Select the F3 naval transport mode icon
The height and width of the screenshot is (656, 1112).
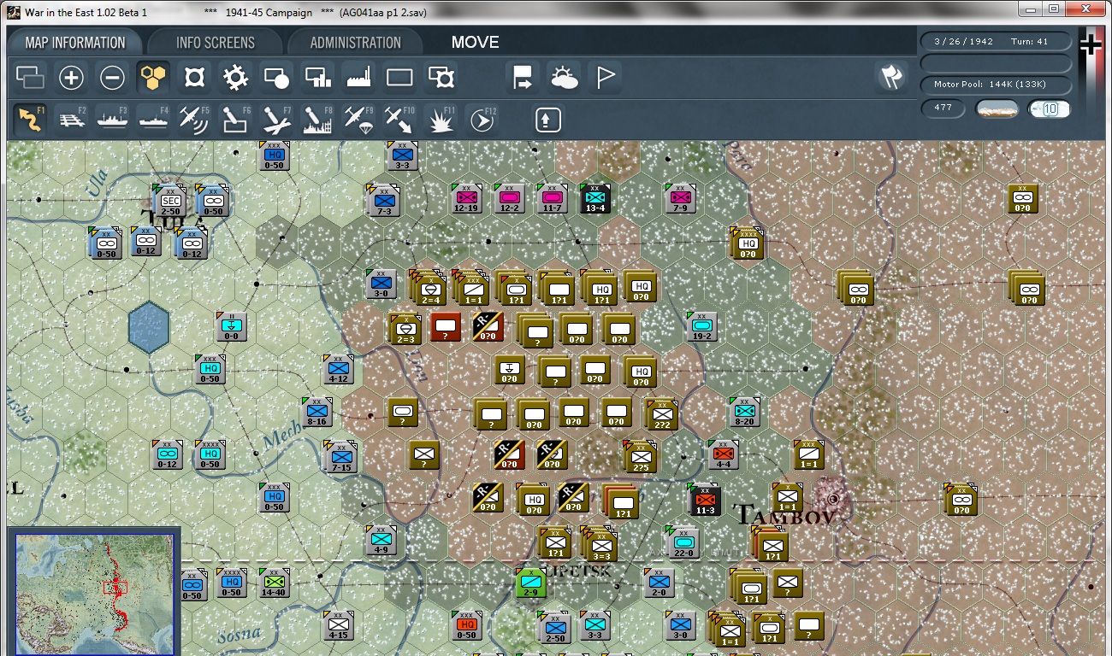coord(112,120)
